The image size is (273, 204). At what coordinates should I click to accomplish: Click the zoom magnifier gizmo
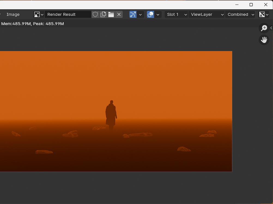click(x=264, y=28)
